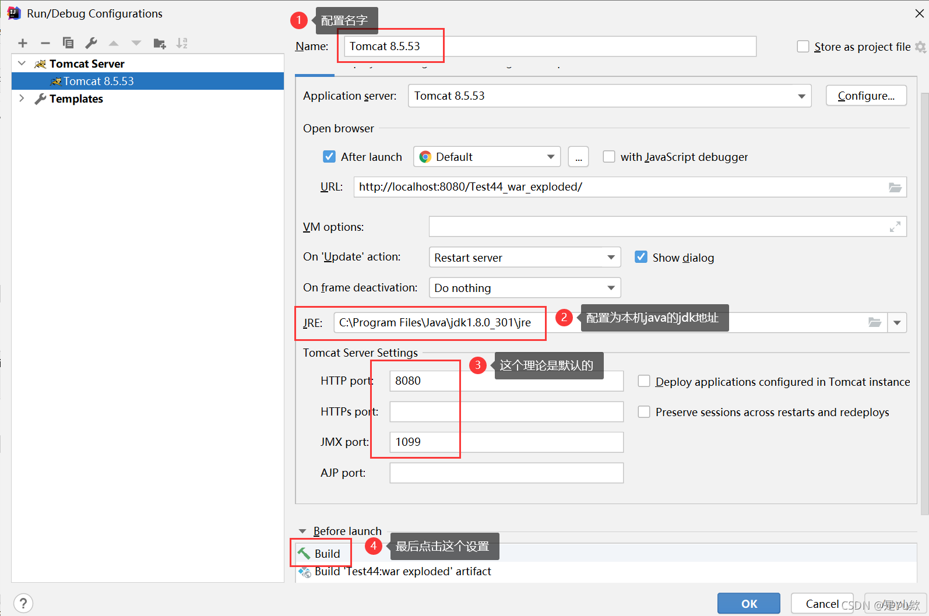Create new folder icon in toolbar

(x=159, y=43)
